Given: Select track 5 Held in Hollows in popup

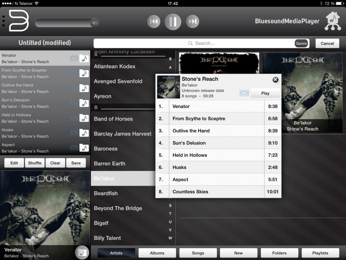Looking at the screenshot, I should click(x=218, y=155).
